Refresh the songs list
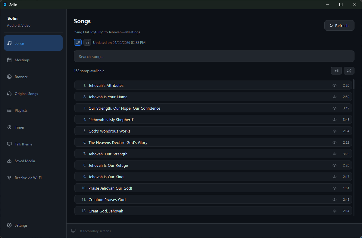The width and height of the screenshot is (362, 238). (x=339, y=25)
